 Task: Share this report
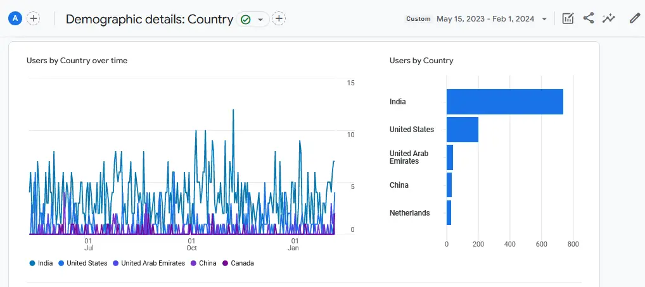[589, 18]
